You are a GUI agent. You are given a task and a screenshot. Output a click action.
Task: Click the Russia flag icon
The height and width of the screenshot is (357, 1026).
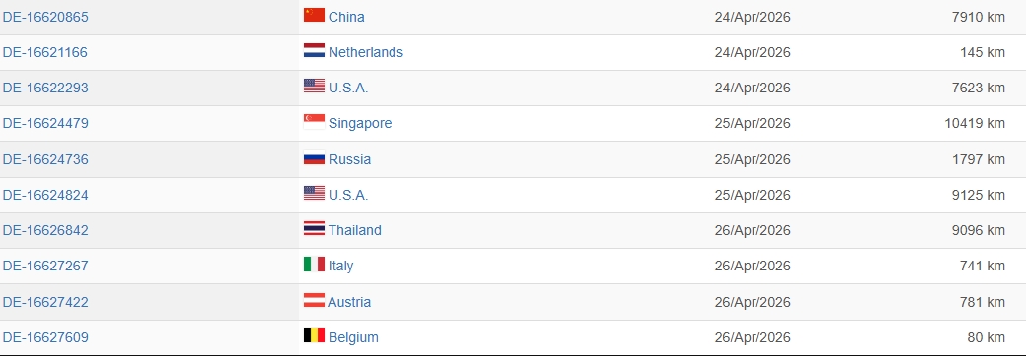tap(314, 157)
